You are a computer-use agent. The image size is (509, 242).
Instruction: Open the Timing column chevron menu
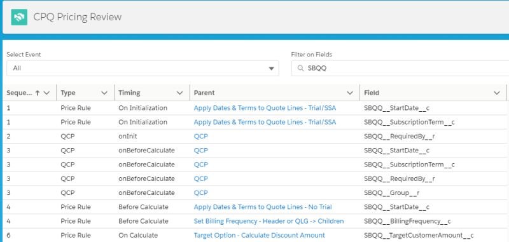[179, 93]
